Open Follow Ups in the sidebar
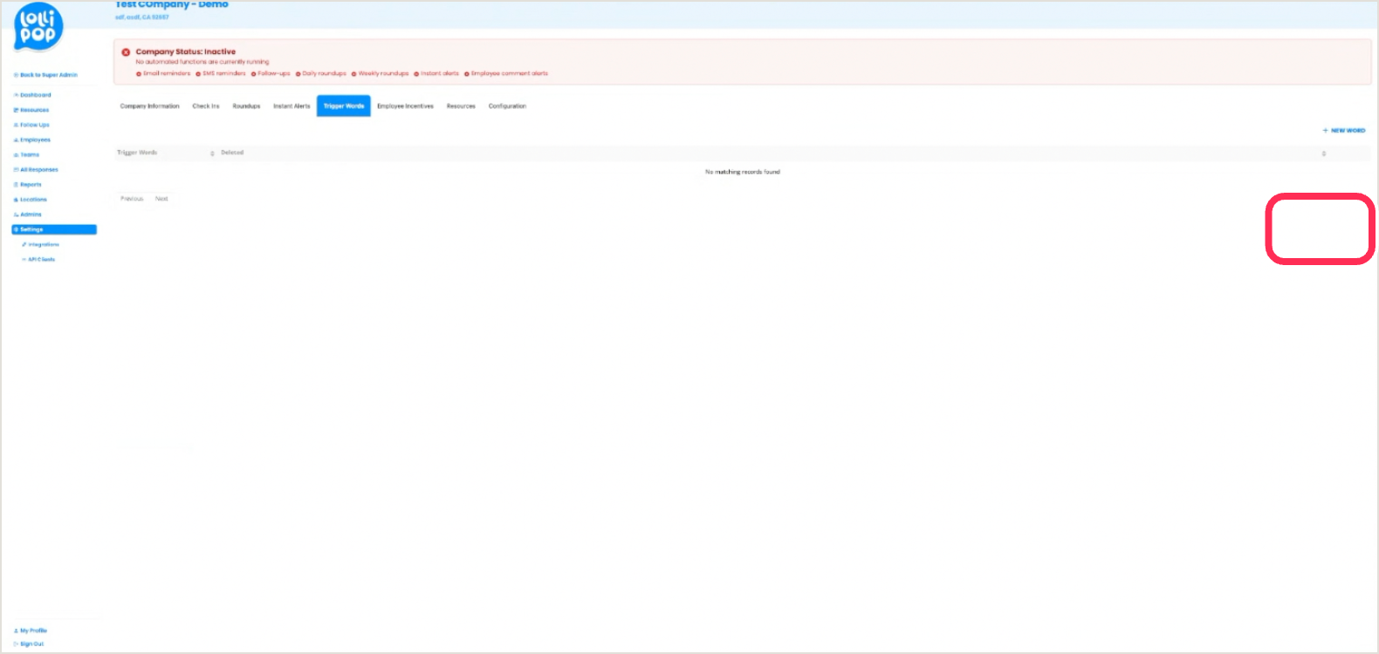 pos(31,125)
